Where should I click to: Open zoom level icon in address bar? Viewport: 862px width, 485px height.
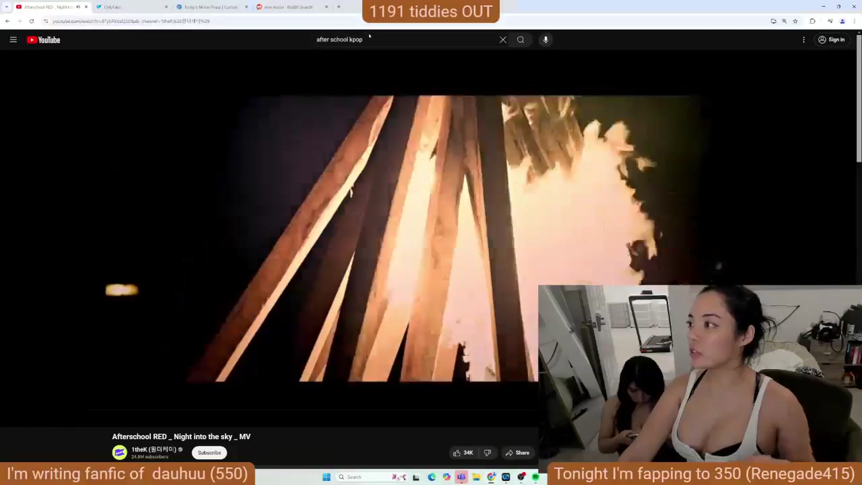click(784, 21)
